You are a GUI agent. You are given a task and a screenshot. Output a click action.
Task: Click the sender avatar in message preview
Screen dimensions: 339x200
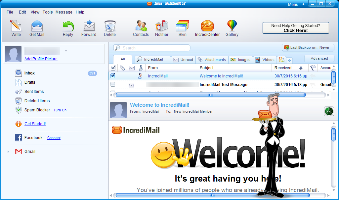118,110
